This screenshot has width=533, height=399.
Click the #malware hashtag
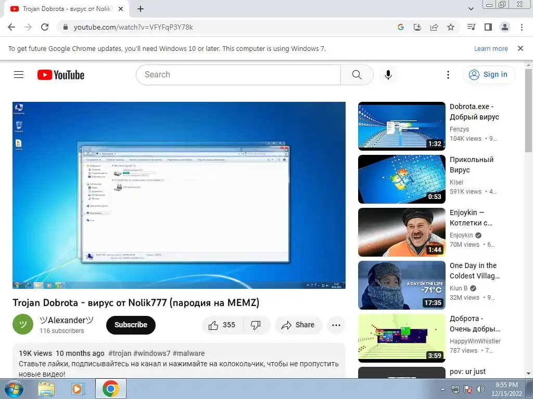pyautogui.click(x=188, y=353)
